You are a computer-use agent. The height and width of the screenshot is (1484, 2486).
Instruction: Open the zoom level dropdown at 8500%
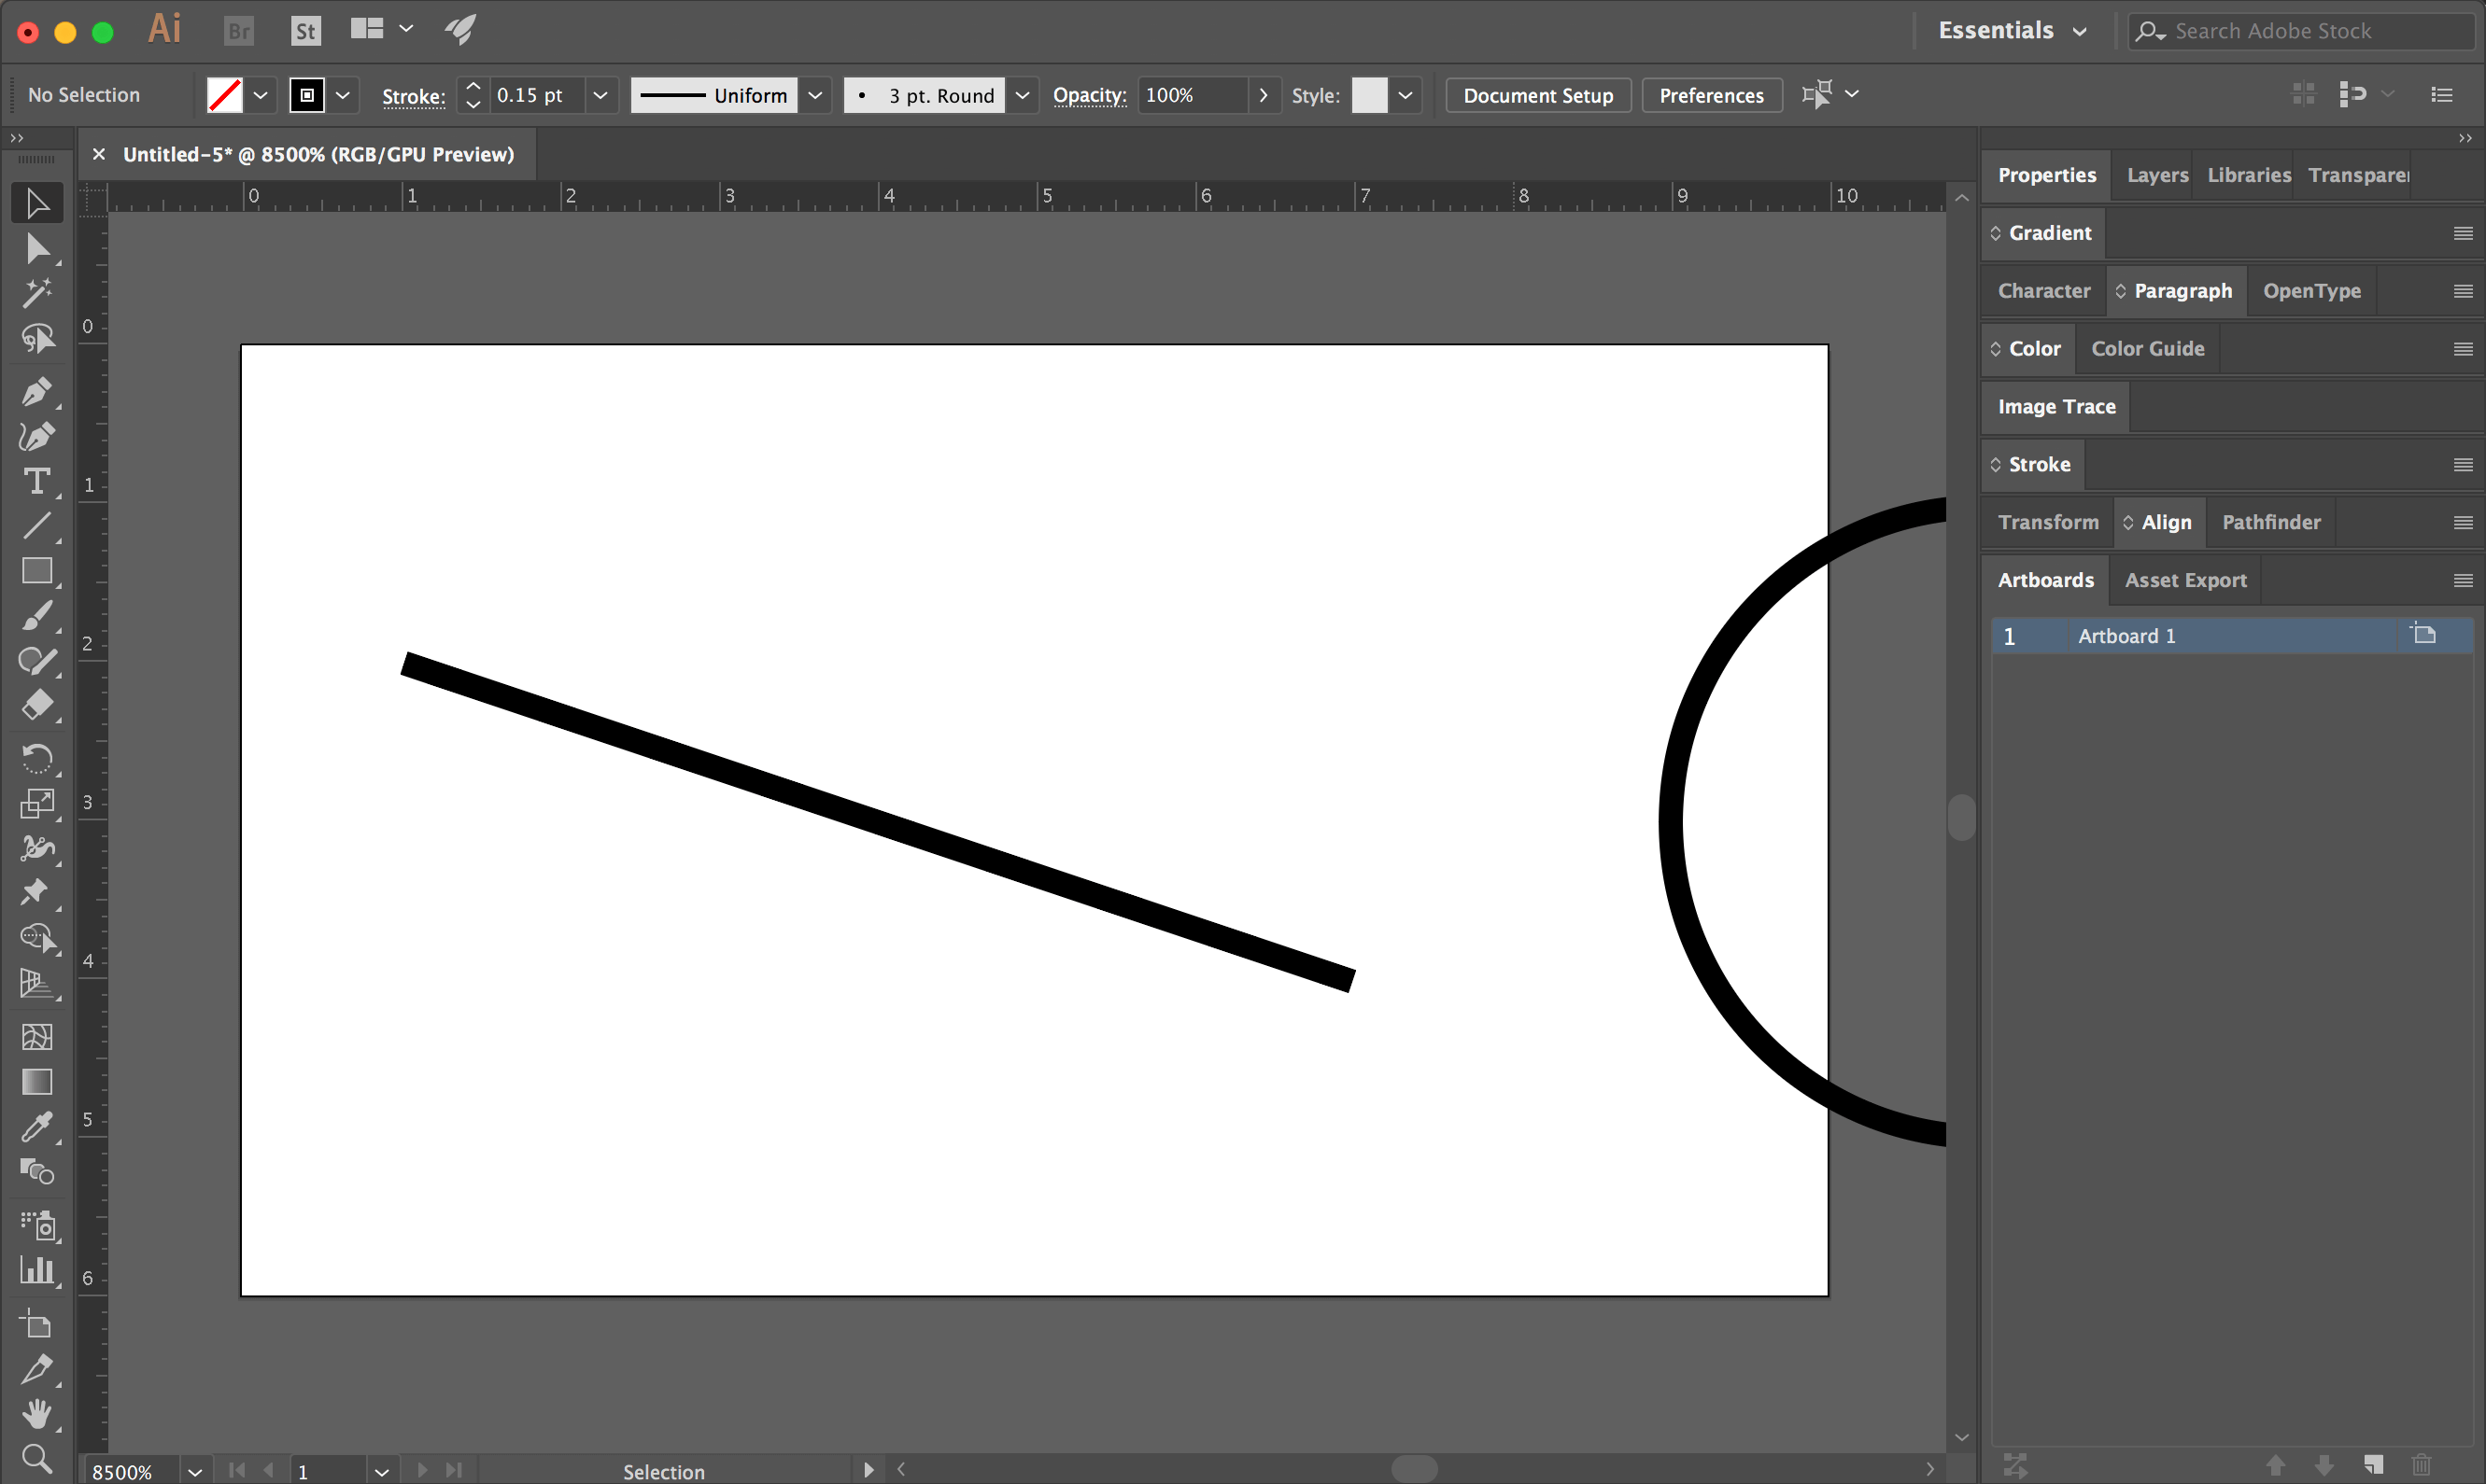coord(195,1471)
